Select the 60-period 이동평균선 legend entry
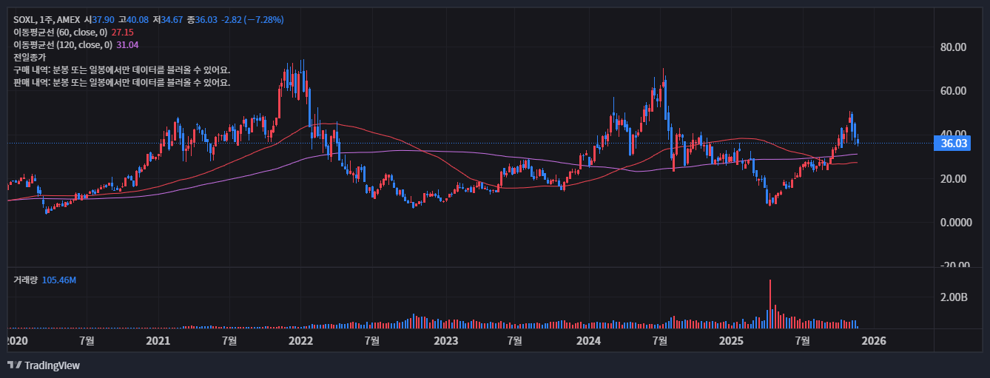The height and width of the screenshot is (378, 990). tap(61, 33)
